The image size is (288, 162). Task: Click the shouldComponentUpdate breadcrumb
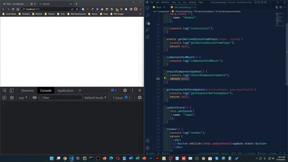[228, 11]
